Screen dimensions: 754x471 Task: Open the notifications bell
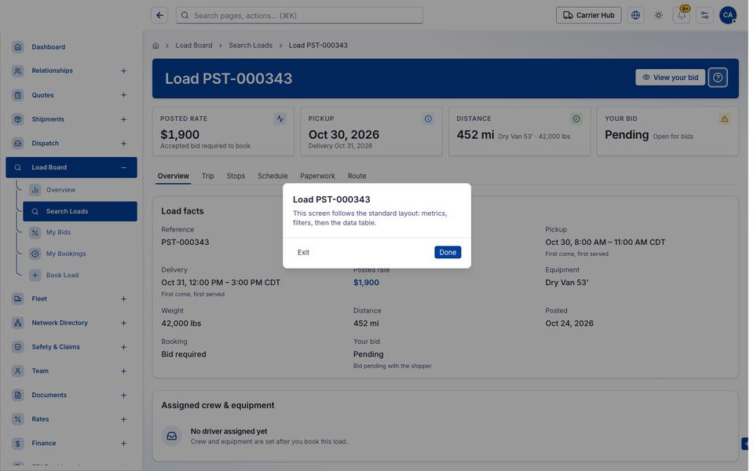[x=682, y=16]
